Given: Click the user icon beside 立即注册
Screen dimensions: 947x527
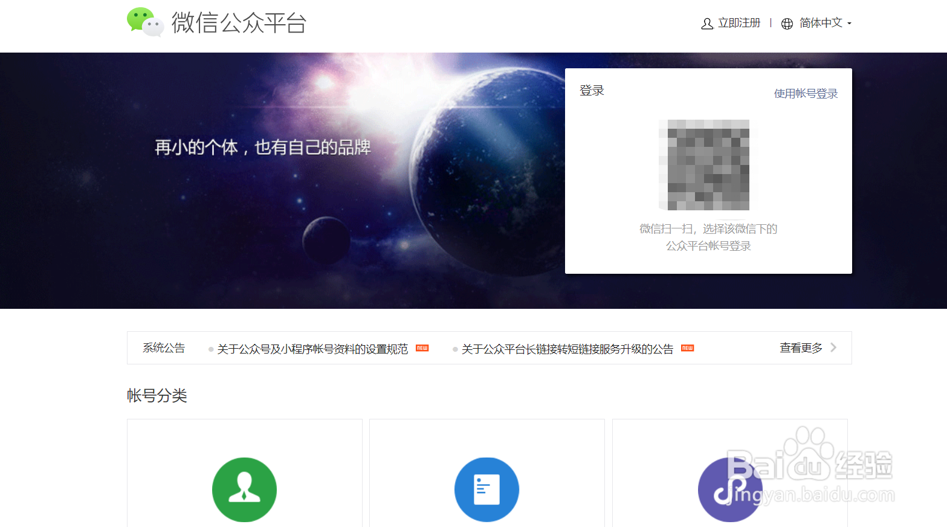Looking at the screenshot, I should coord(707,24).
